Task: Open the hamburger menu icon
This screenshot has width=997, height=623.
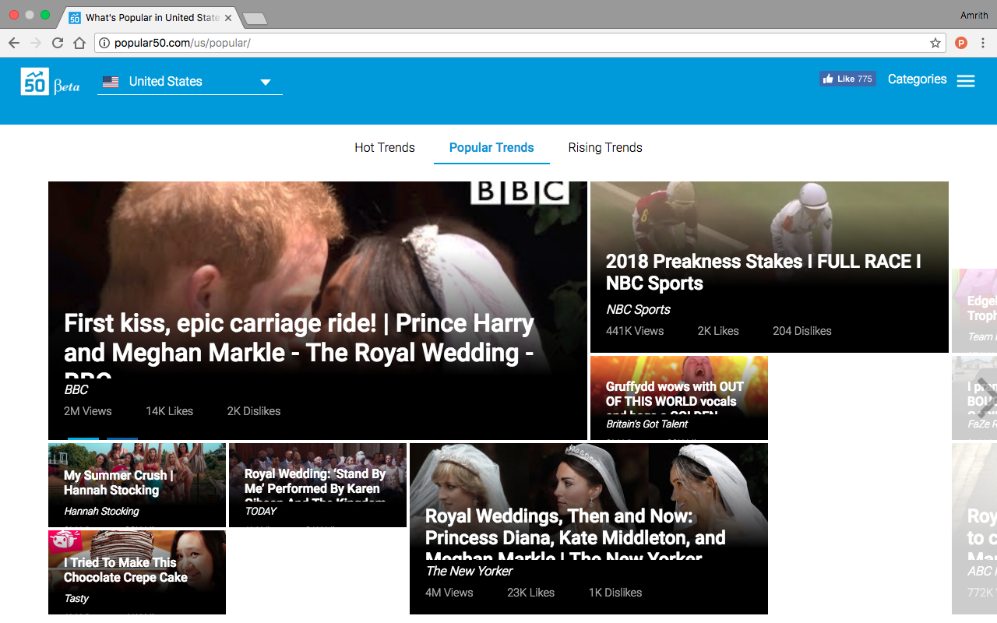Action: 966,81
